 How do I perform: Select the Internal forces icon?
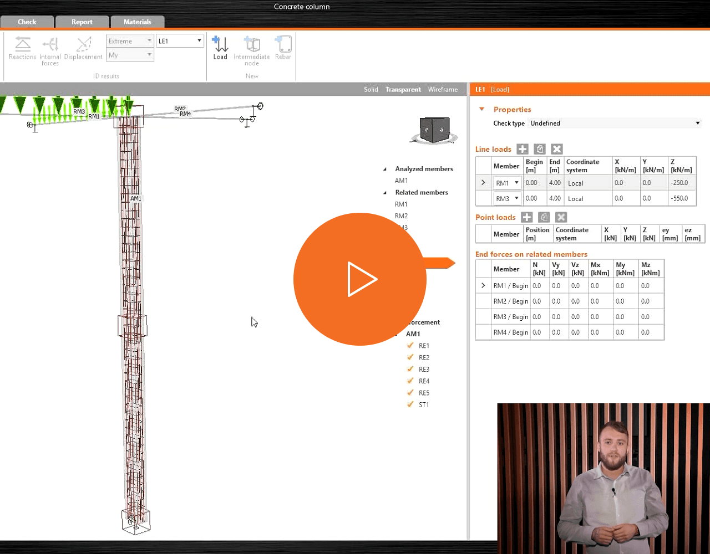[50, 44]
